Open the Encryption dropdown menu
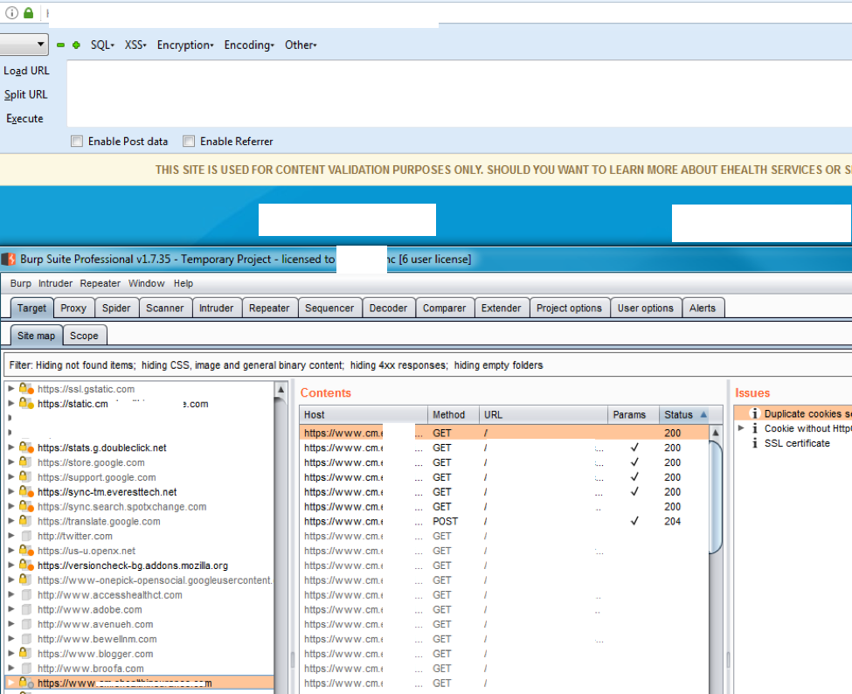 (x=185, y=45)
